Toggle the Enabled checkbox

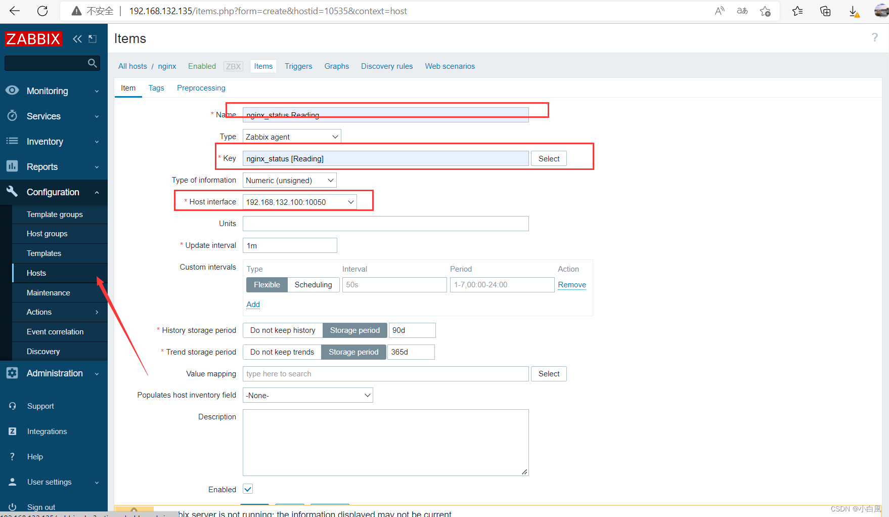pos(248,489)
